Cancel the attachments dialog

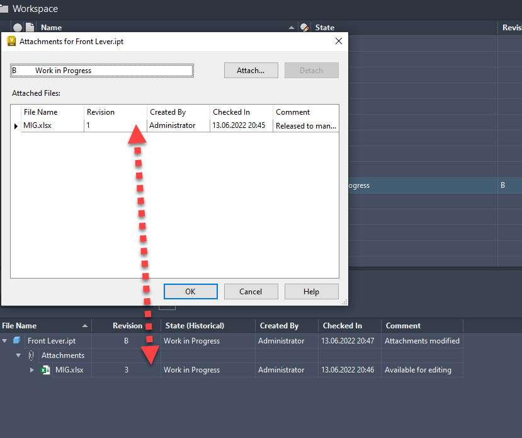pos(251,291)
